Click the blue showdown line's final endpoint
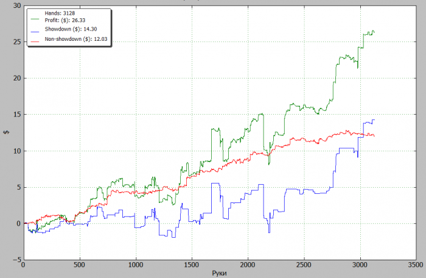The height and width of the screenshot is (278, 426). click(375, 120)
